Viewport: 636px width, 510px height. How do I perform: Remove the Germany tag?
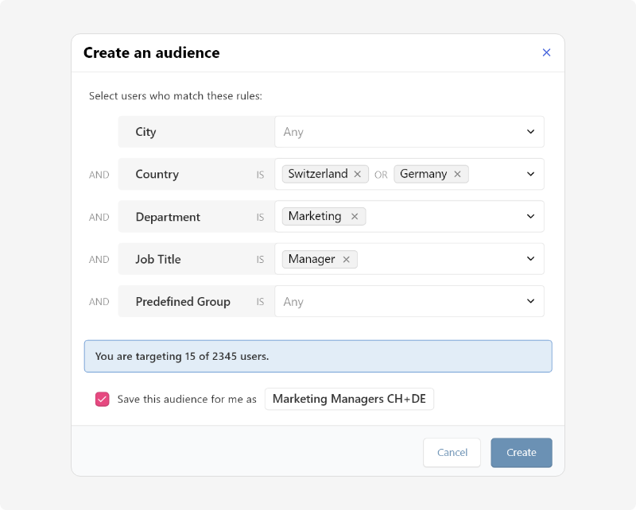pyautogui.click(x=457, y=174)
